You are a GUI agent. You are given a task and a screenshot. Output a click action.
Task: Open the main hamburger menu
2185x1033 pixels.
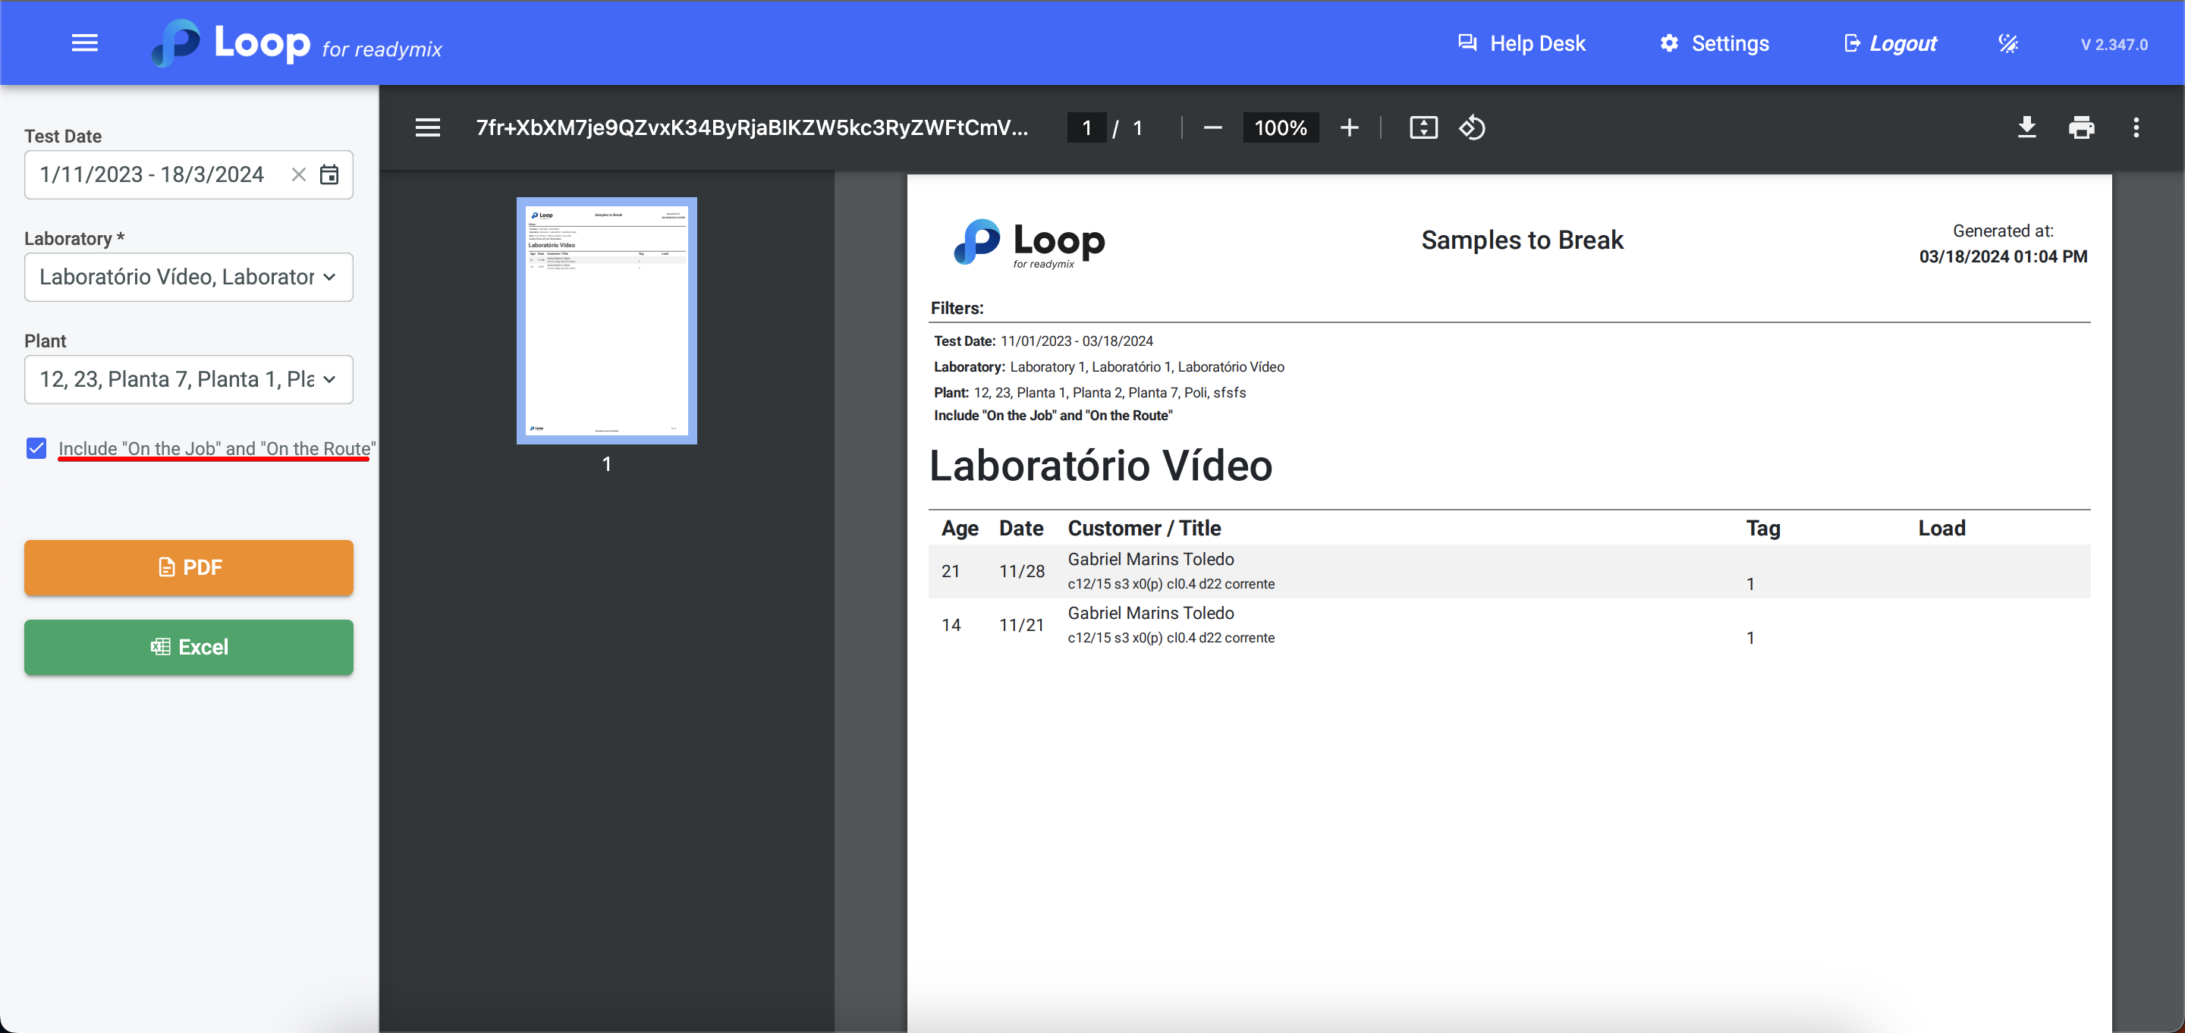coord(85,42)
